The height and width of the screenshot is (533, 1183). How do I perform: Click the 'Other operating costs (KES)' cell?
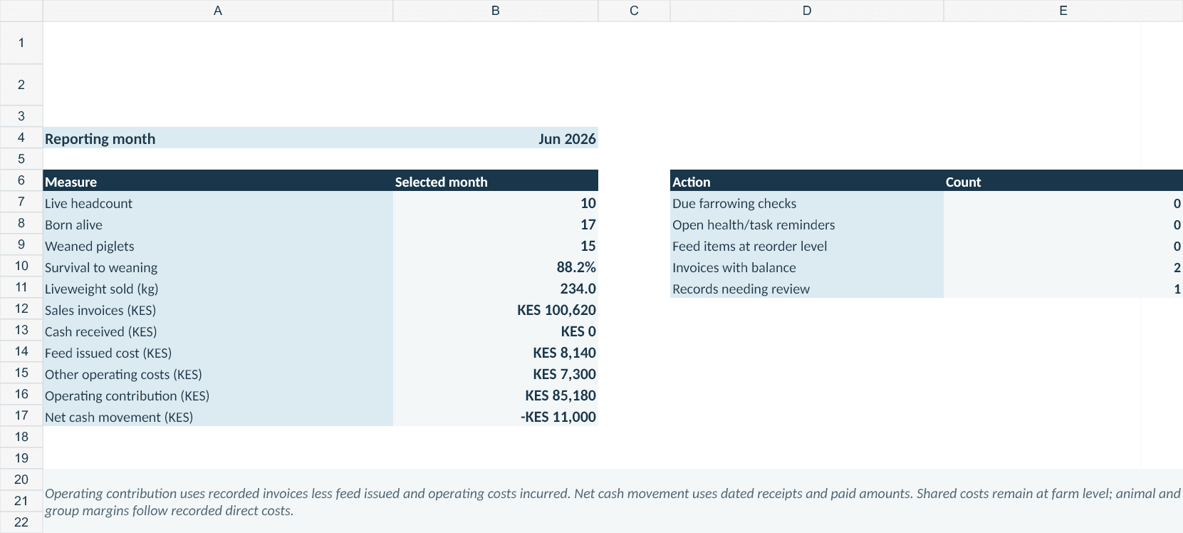(x=218, y=373)
